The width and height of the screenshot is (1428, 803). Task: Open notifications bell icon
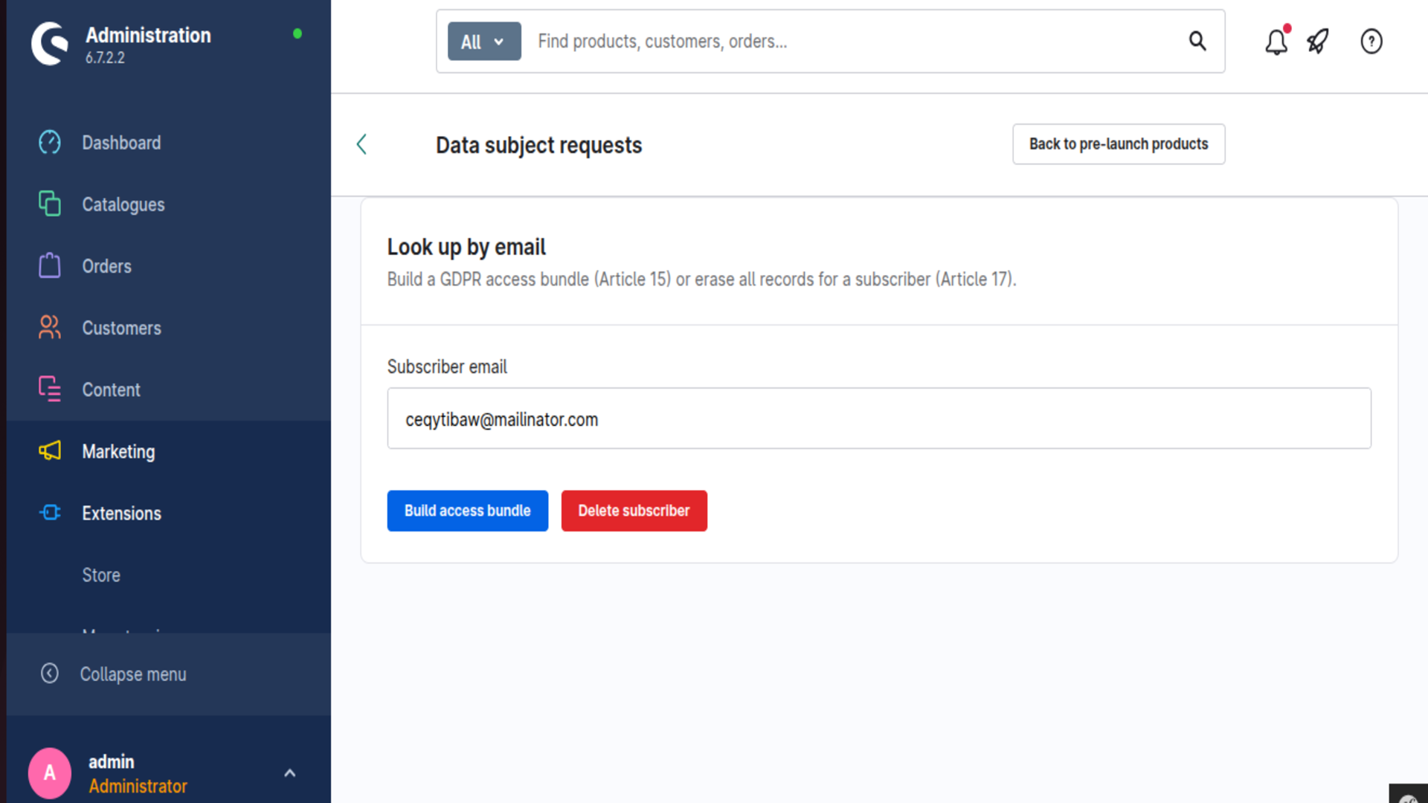(1276, 41)
